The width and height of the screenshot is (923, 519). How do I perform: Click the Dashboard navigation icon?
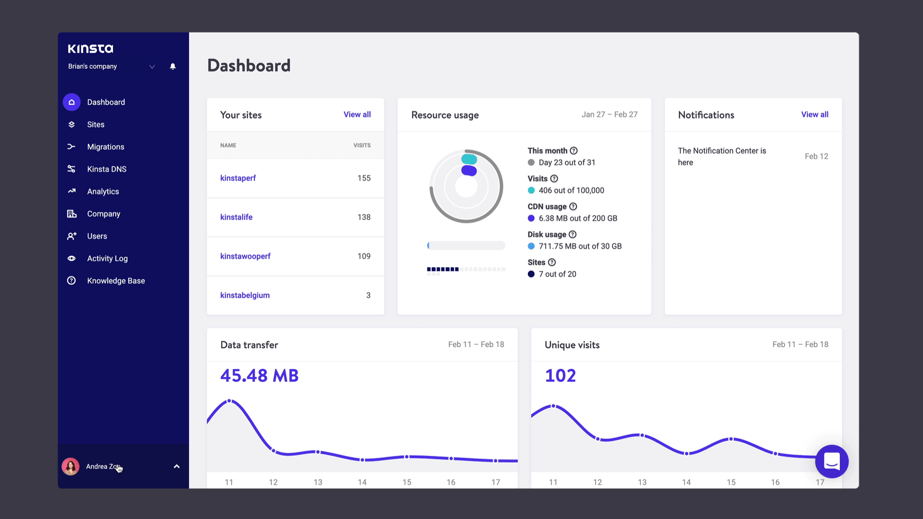pyautogui.click(x=72, y=102)
